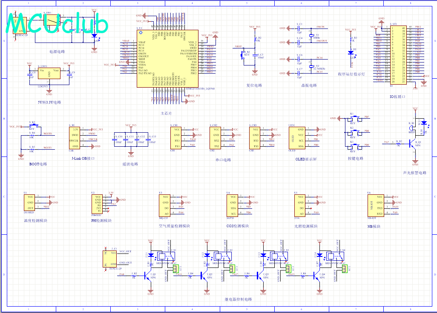Select the STM32F103C8T6 main chip symbol
This screenshot has width=437, height=313.
(167, 59)
